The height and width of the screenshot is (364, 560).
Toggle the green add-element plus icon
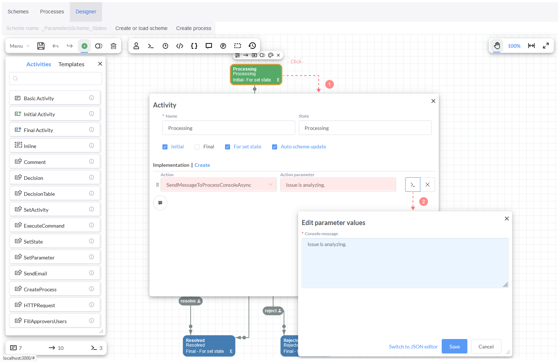tap(84, 46)
